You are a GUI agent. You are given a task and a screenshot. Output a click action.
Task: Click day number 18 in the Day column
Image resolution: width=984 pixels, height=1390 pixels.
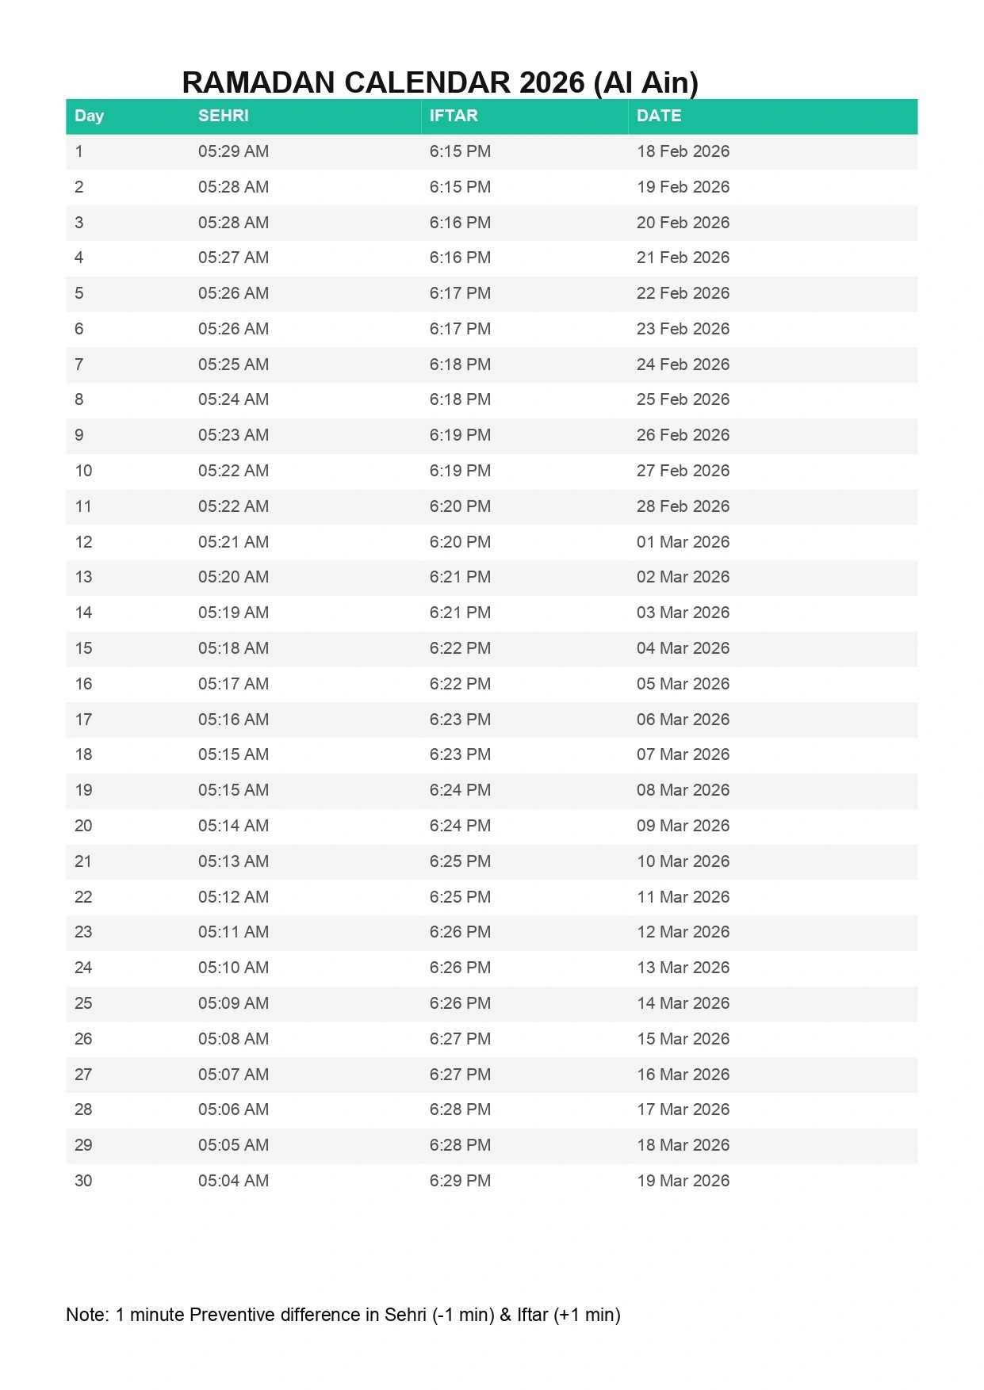point(83,754)
